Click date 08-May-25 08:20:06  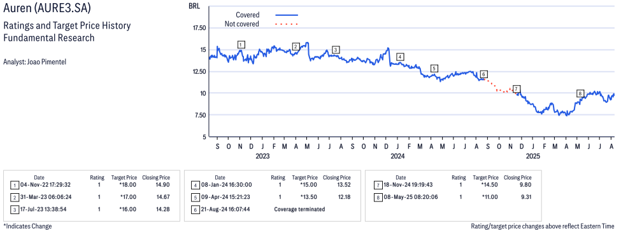point(410,197)
